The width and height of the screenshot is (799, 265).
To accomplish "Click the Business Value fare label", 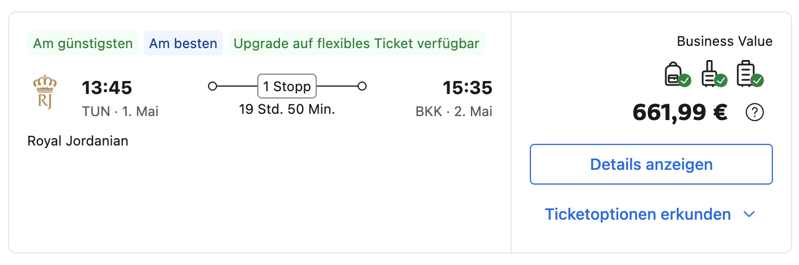I will [724, 41].
